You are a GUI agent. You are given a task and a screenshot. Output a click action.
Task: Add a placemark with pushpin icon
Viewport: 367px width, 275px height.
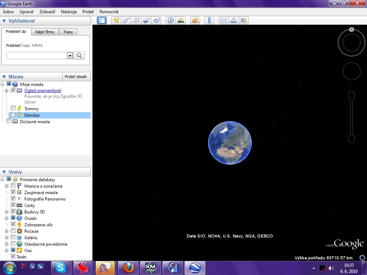116,20
